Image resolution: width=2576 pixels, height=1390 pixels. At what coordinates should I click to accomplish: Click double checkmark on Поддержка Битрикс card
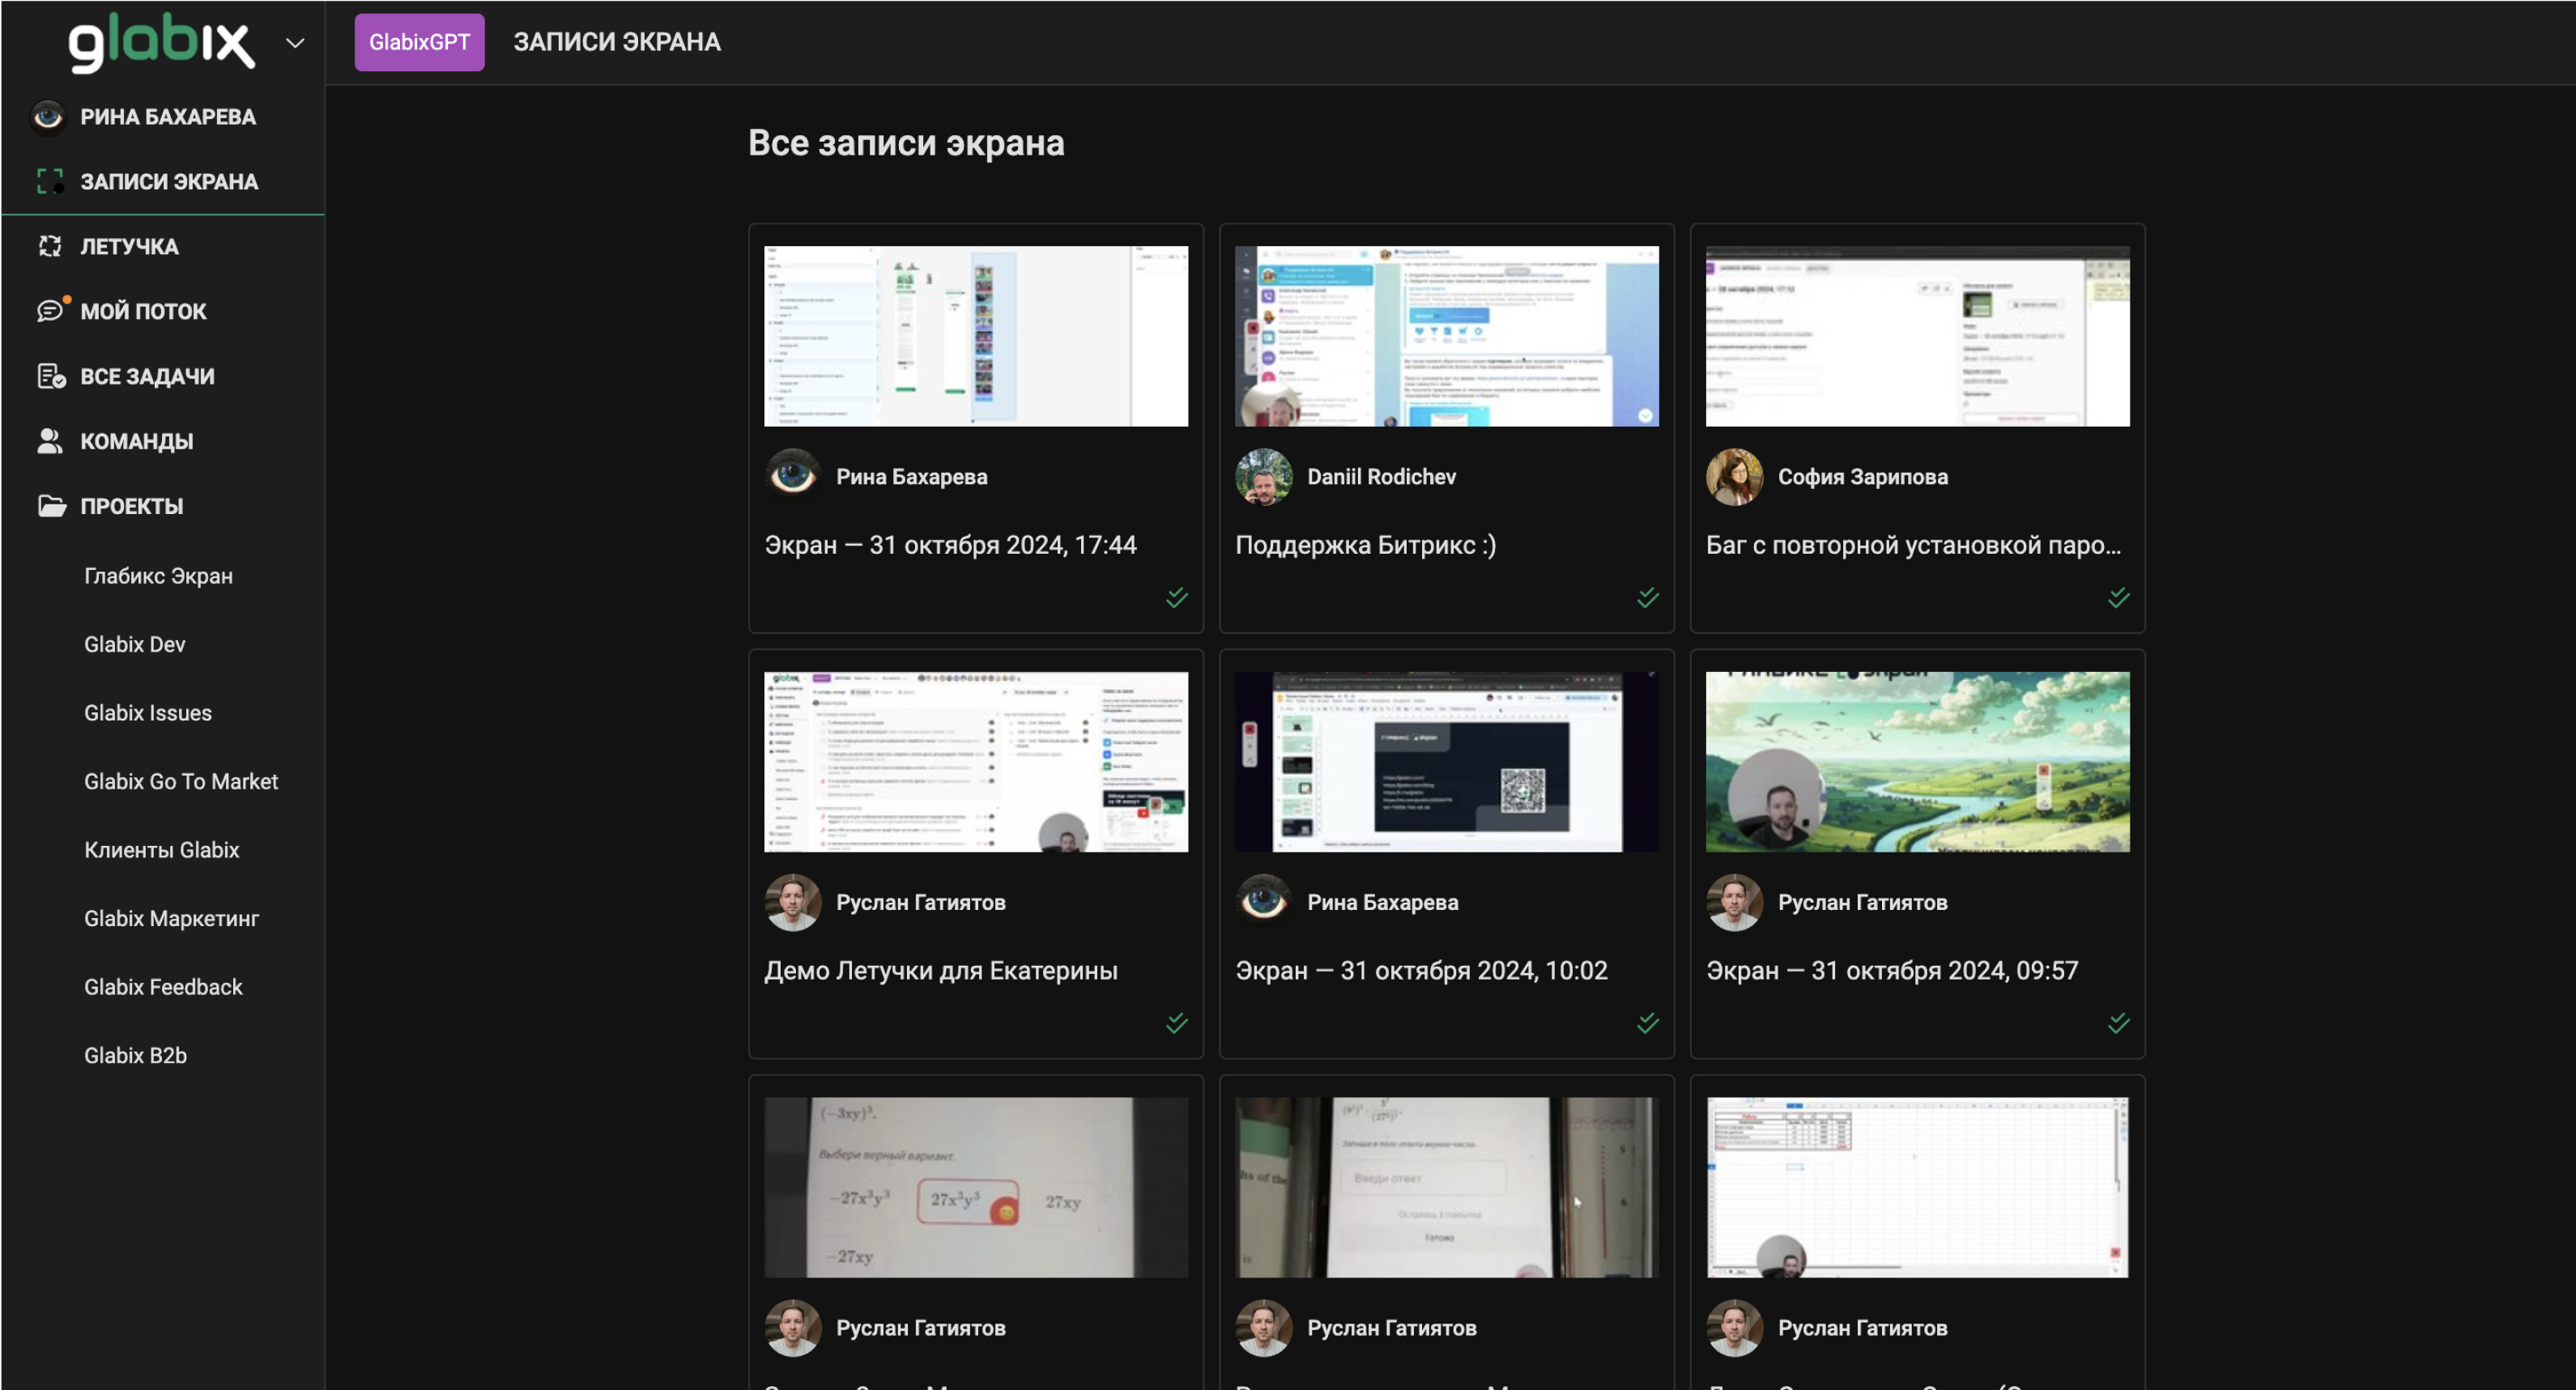[1647, 597]
